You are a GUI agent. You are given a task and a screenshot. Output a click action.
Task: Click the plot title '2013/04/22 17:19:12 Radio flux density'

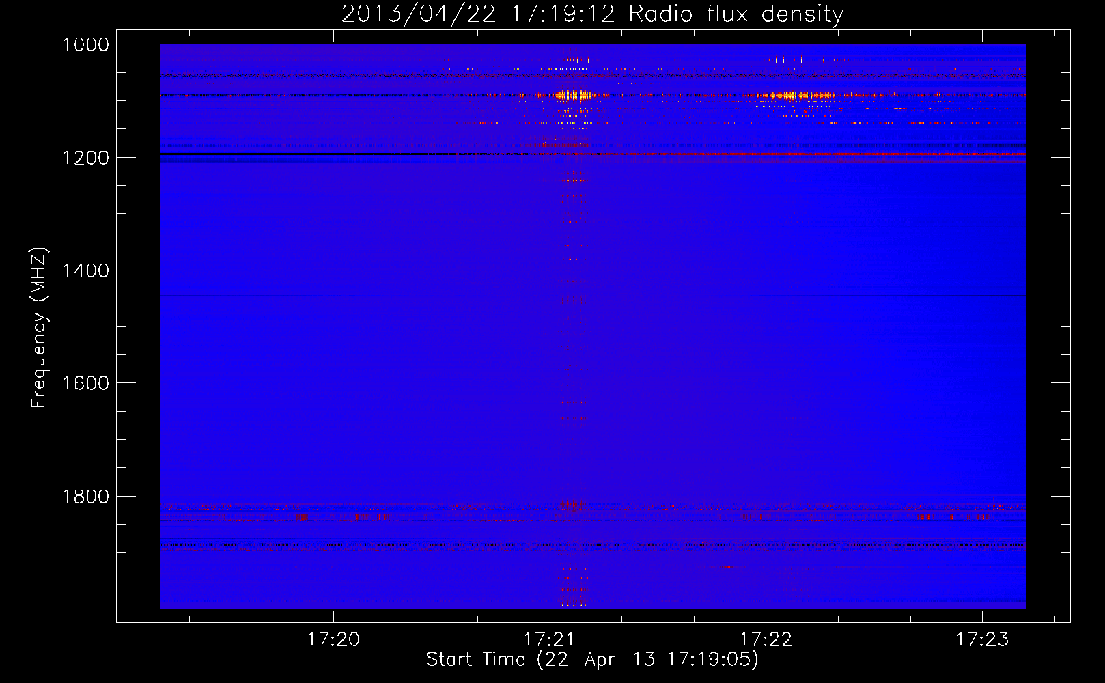click(x=592, y=14)
